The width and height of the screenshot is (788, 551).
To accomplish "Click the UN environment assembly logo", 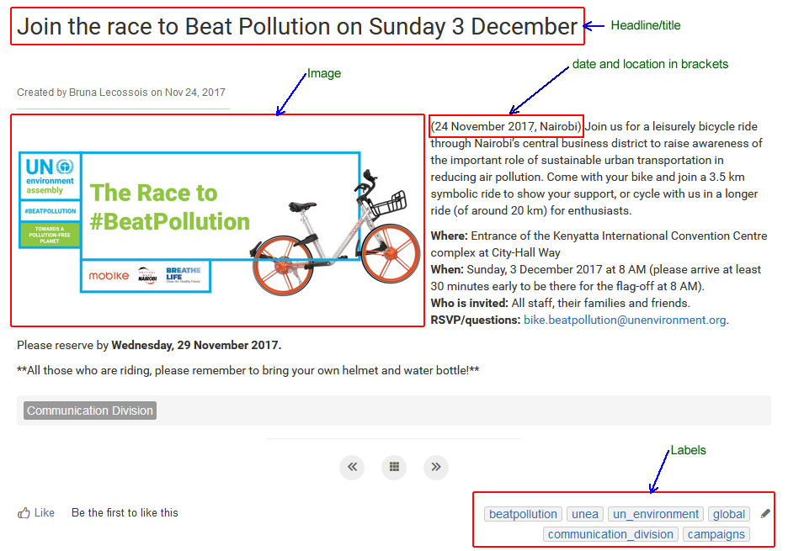I will pos(50,176).
